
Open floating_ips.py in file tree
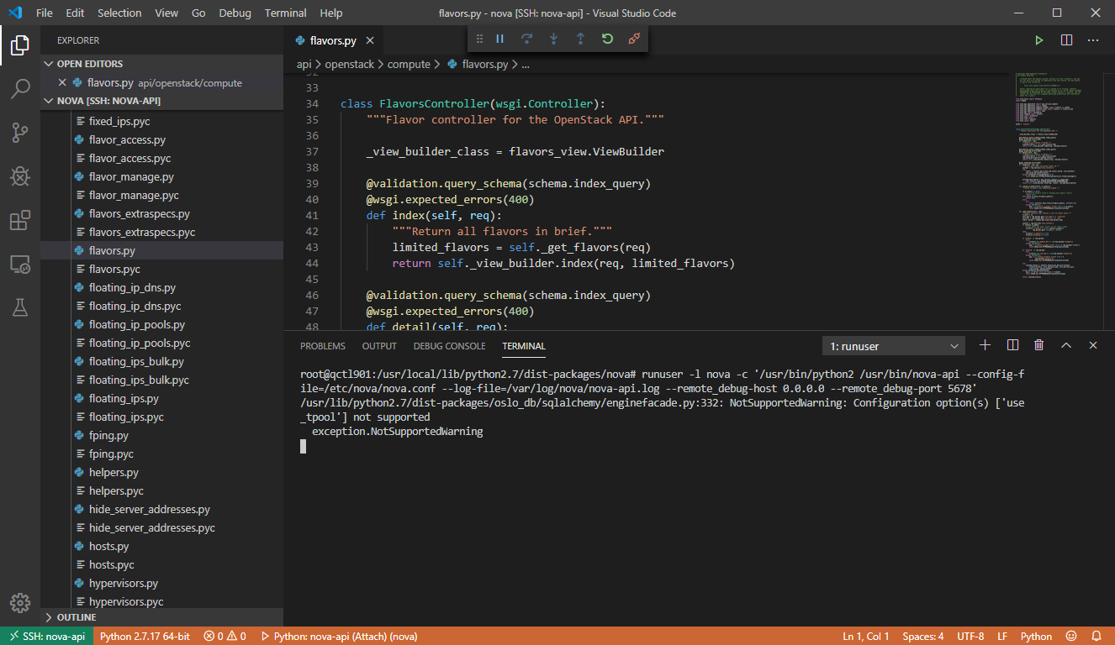point(161,398)
